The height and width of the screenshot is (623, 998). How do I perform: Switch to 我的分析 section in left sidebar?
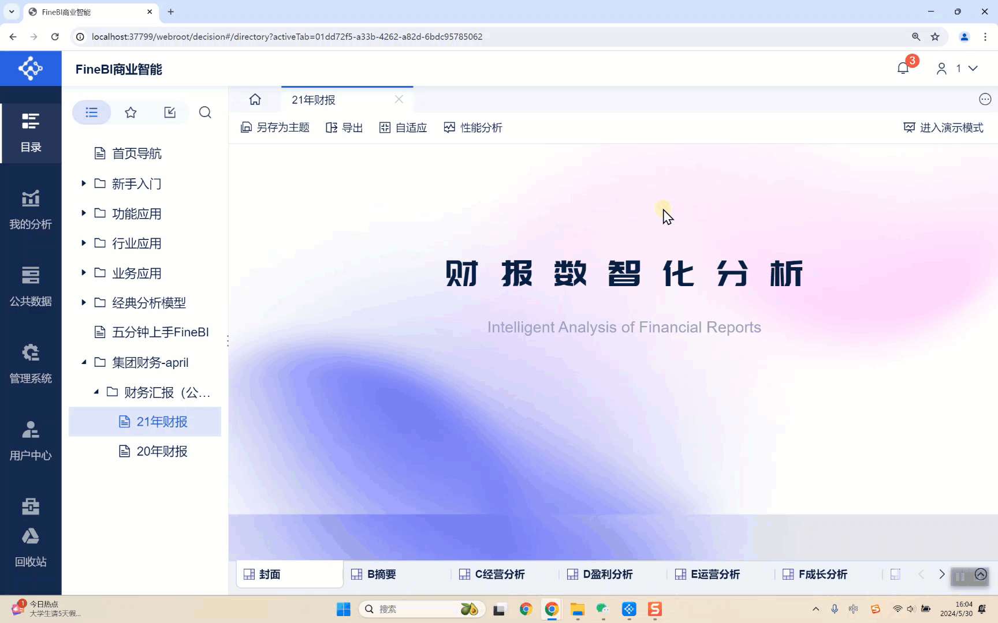point(30,209)
